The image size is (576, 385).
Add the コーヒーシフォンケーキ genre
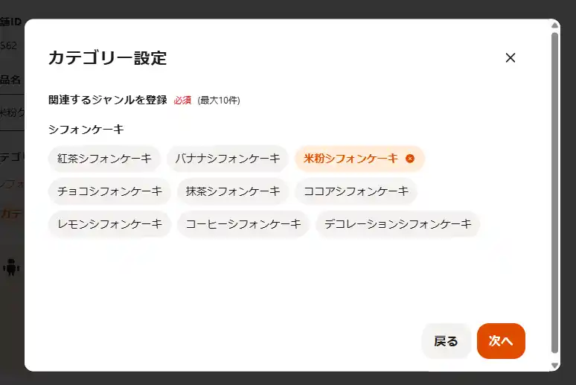(243, 224)
